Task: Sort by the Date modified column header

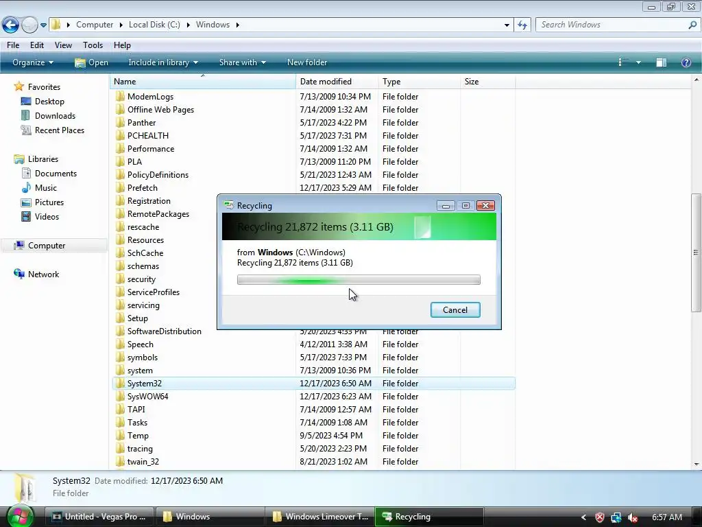Action: (336, 82)
